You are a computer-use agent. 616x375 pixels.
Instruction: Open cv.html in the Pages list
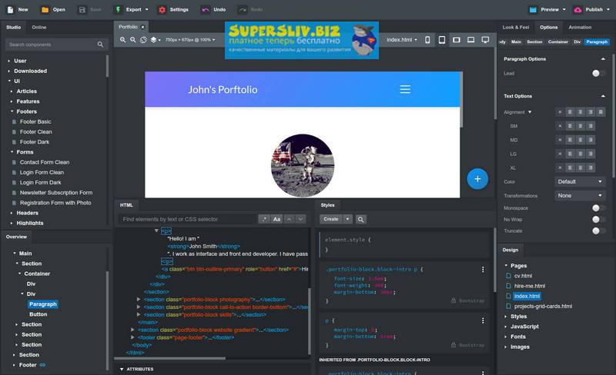coord(523,276)
